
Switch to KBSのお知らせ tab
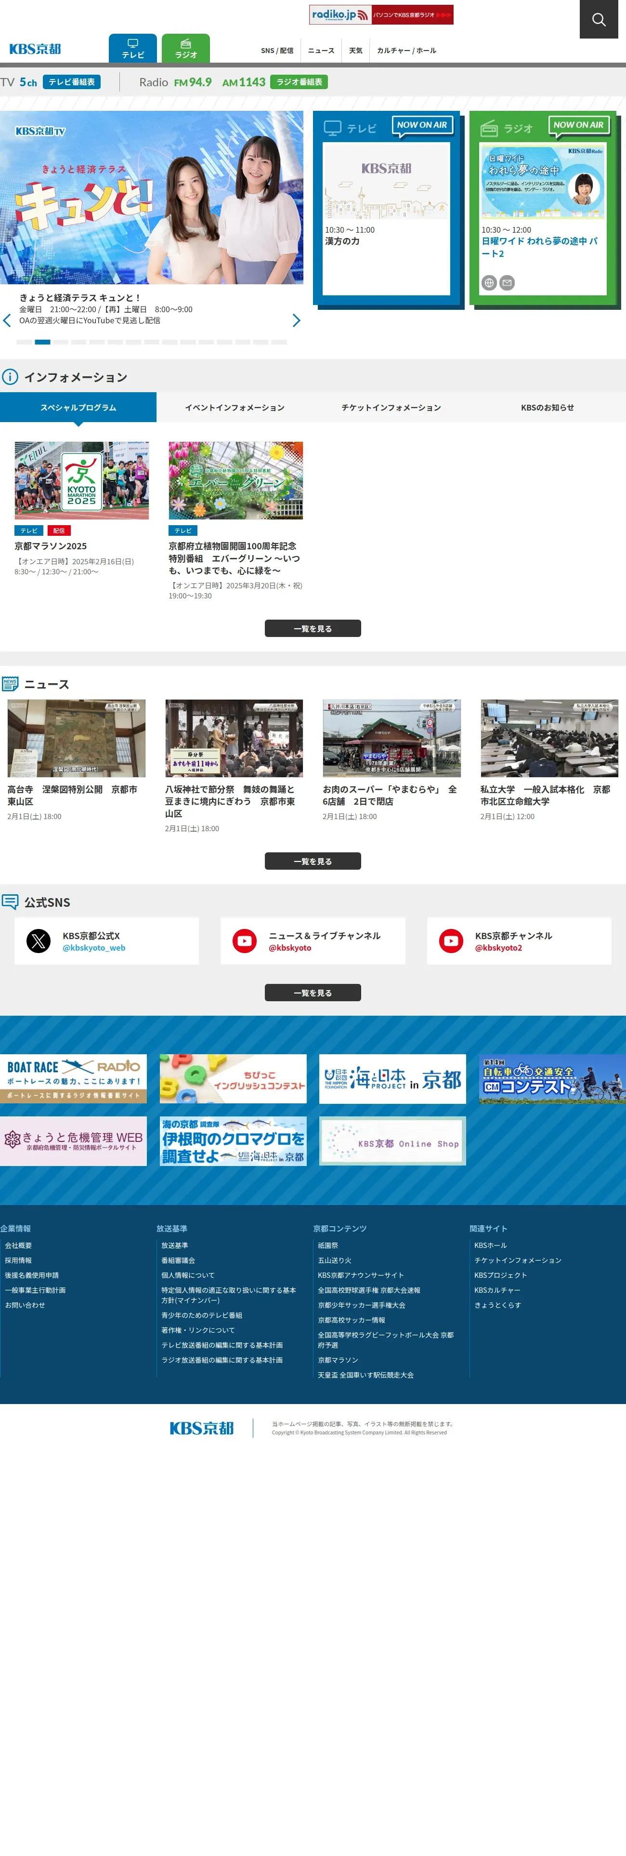pos(548,407)
